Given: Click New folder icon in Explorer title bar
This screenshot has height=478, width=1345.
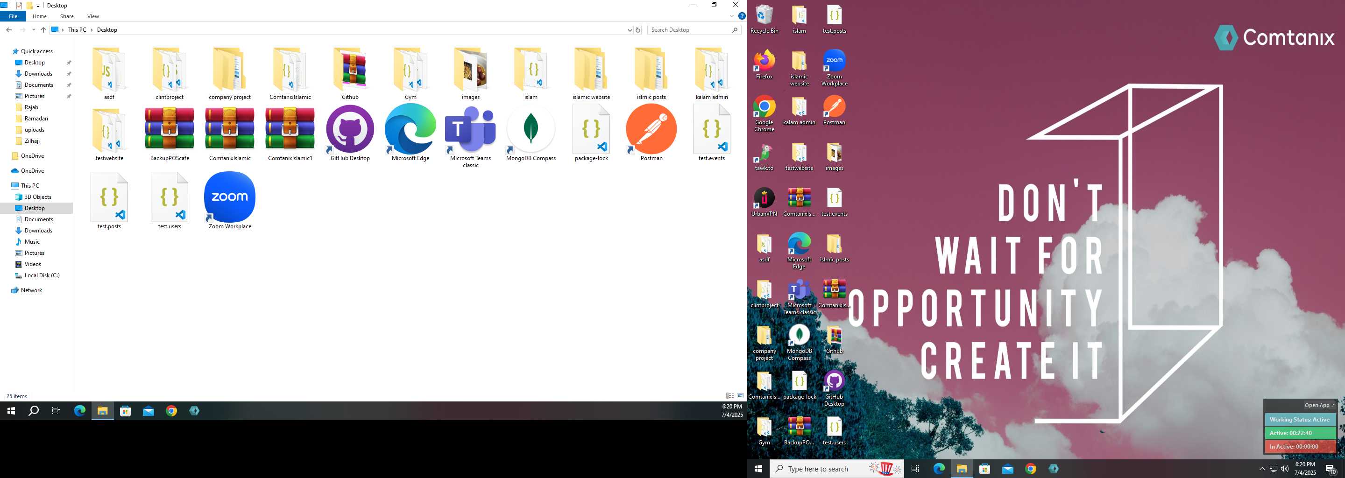Looking at the screenshot, I should [29, 6].
